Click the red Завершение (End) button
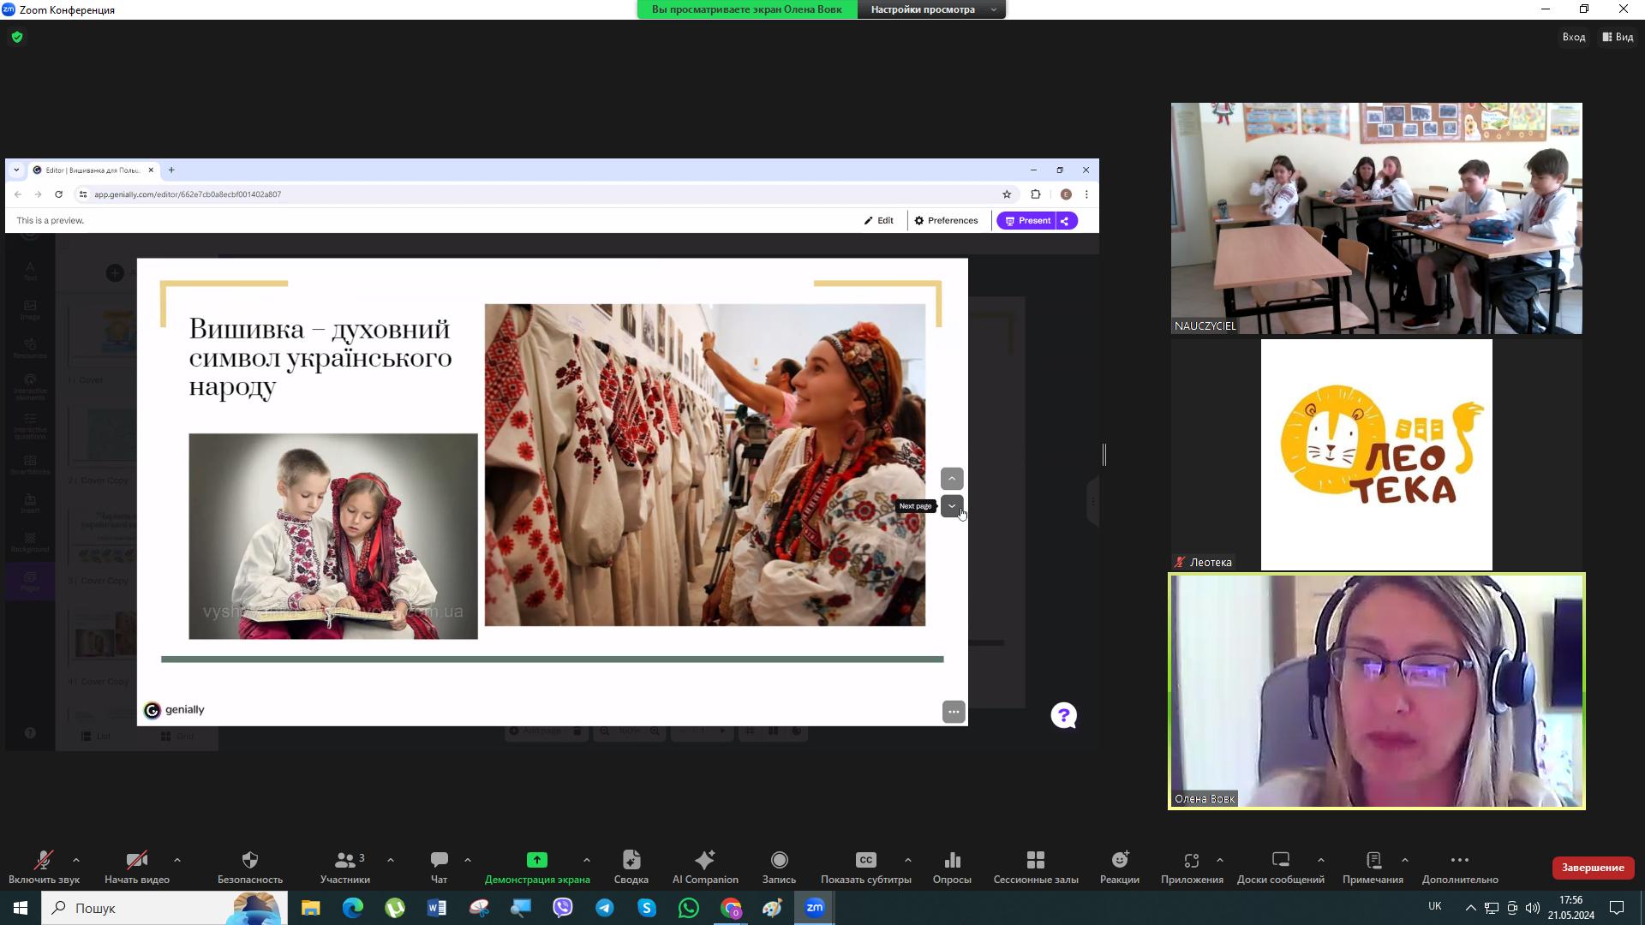Screen dimensions: 1645x925 coord(1592,868)
